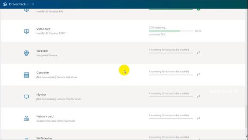Select Generic disk driver text

[67, 77]
